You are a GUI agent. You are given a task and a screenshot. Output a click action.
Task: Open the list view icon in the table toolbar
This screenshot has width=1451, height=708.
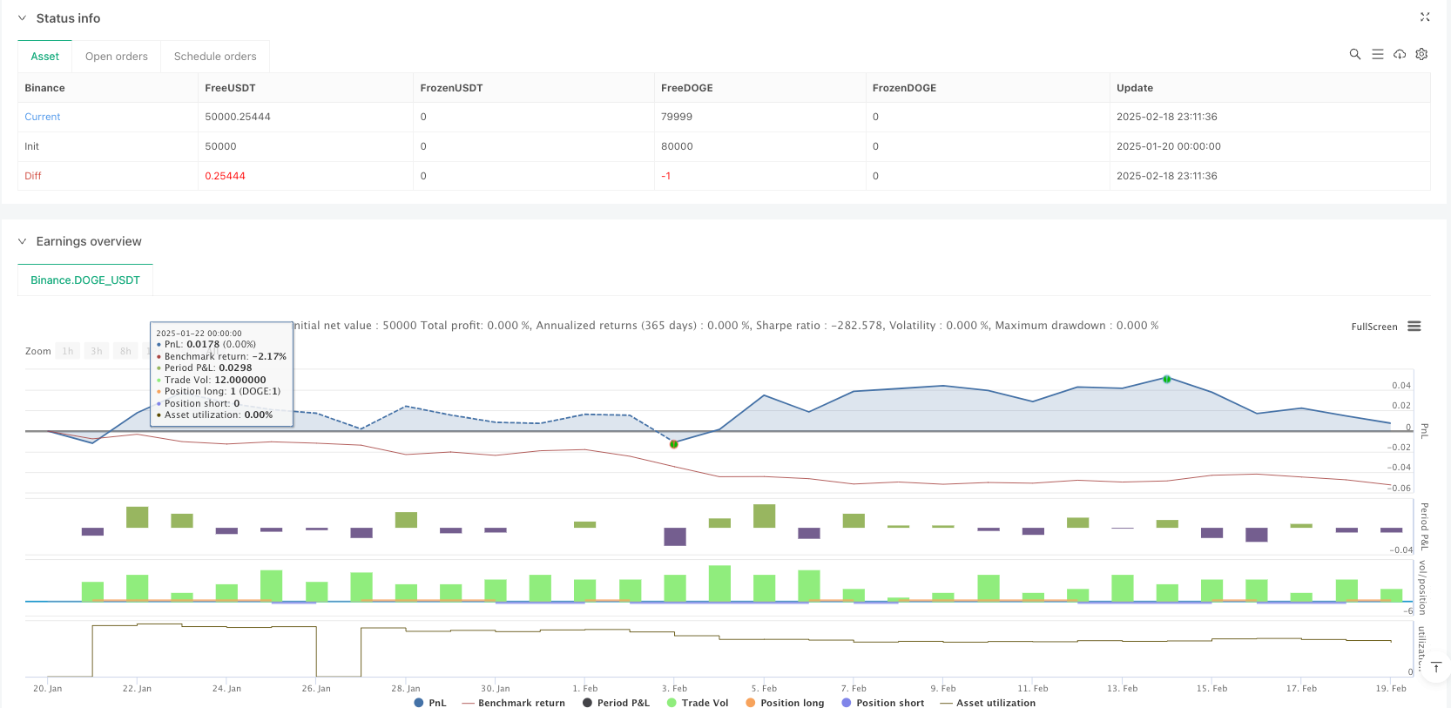1377,54
